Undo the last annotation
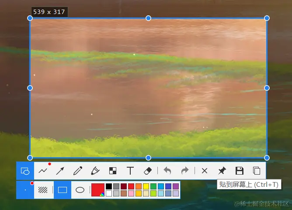This screenshot has height=210, width=292. [167, 171]
